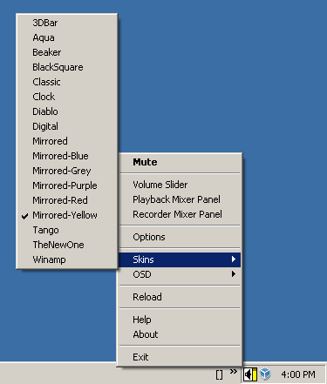Click the bracket icon in taskbar
The height and width of the screenshot is (384, 327).
pos(220,374)
